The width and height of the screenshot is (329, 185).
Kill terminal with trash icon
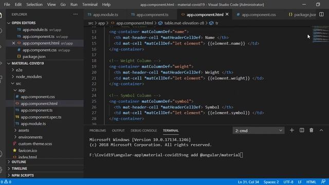312,130
